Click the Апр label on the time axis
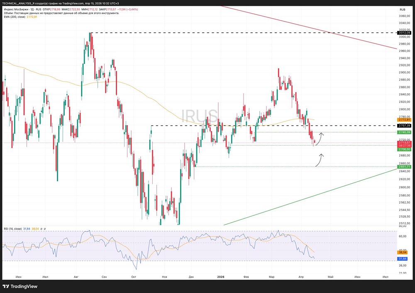This screenshot has width=415, height=293. (x=301, y=277)
